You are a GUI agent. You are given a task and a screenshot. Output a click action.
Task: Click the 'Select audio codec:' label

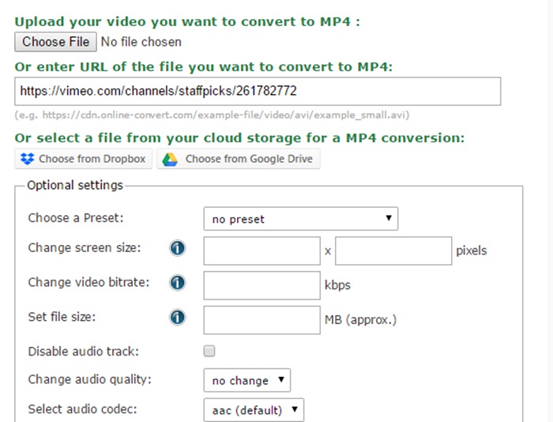tap(82, 409)
